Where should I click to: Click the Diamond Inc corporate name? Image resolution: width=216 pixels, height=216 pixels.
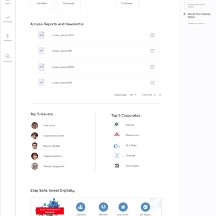click(132, 135)
